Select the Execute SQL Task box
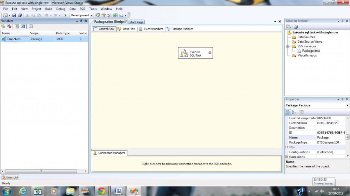 click(x=195, y=53)
